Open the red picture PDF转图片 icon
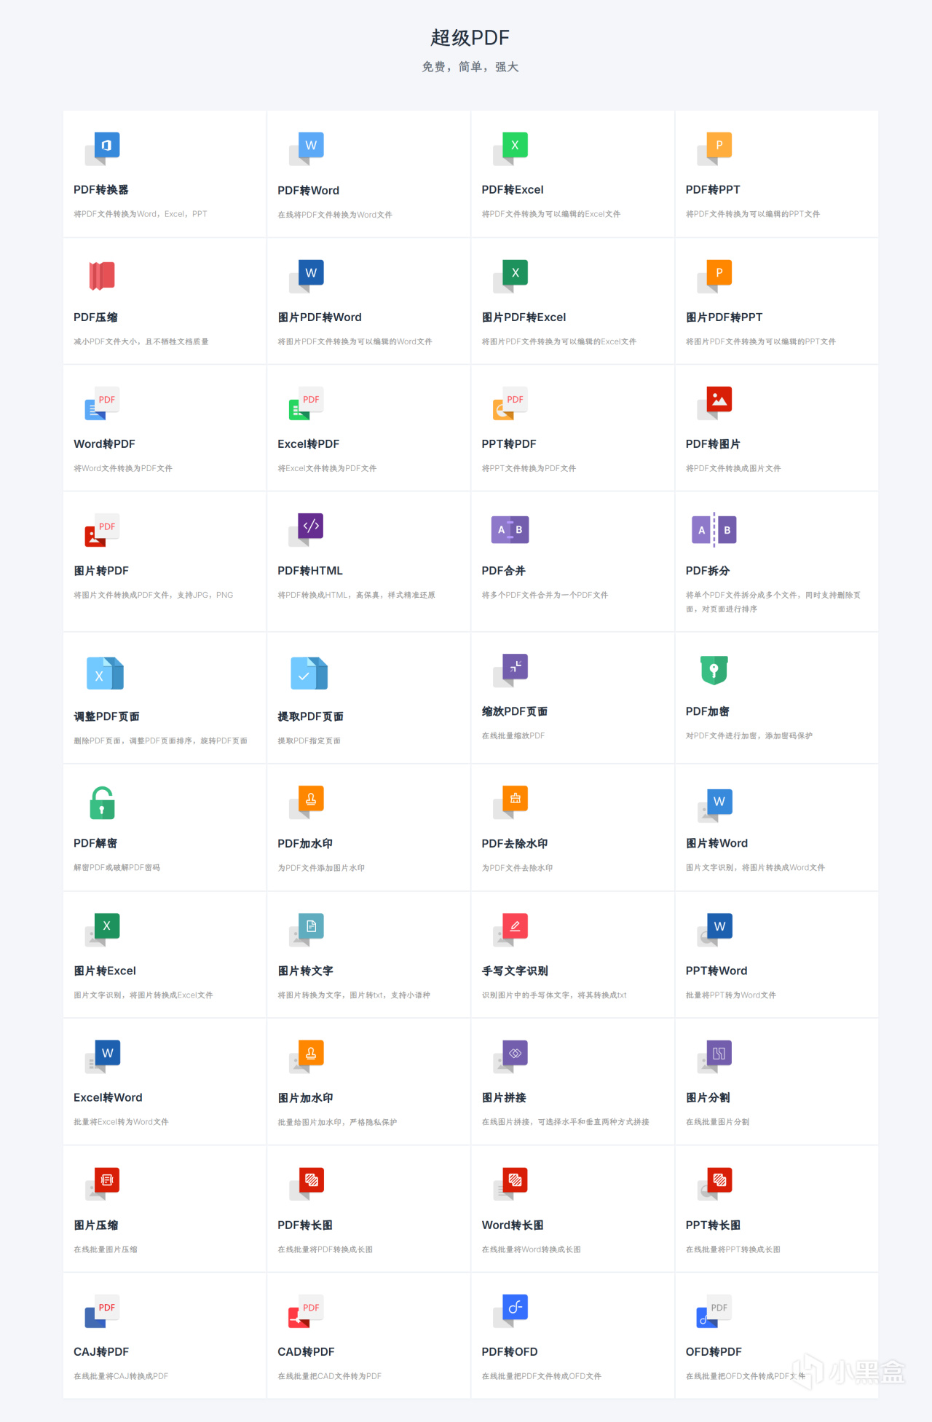Screen dimensions: 932x1422 point(714,403)
